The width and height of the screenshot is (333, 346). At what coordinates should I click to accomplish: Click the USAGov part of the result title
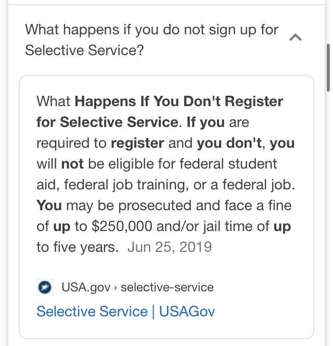click(x=187, y=312)
